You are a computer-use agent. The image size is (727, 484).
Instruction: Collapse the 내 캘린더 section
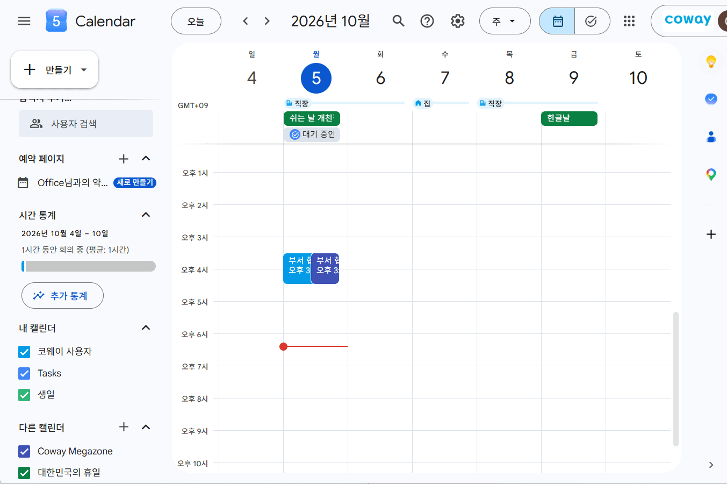click(x=146, y=328)
